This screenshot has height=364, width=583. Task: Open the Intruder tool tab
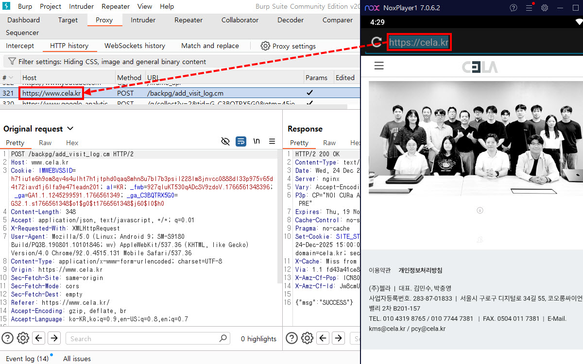tap(143, 20)
